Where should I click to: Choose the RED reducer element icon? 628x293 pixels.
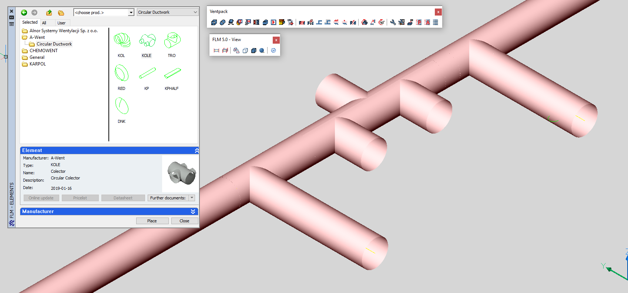[x=121, y=73]
